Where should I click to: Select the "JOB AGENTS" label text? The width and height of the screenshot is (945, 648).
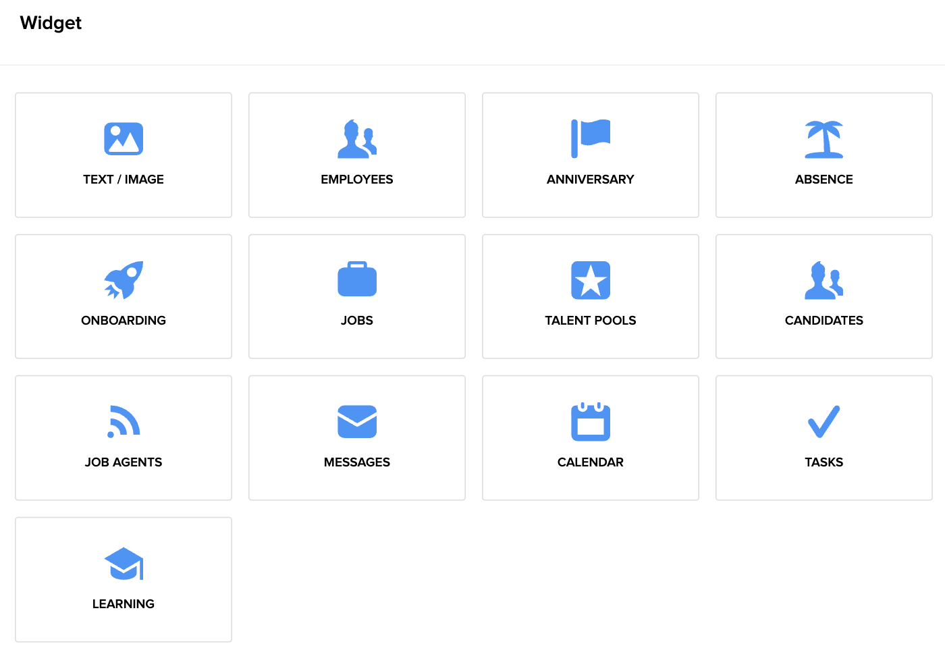(124, 462)
